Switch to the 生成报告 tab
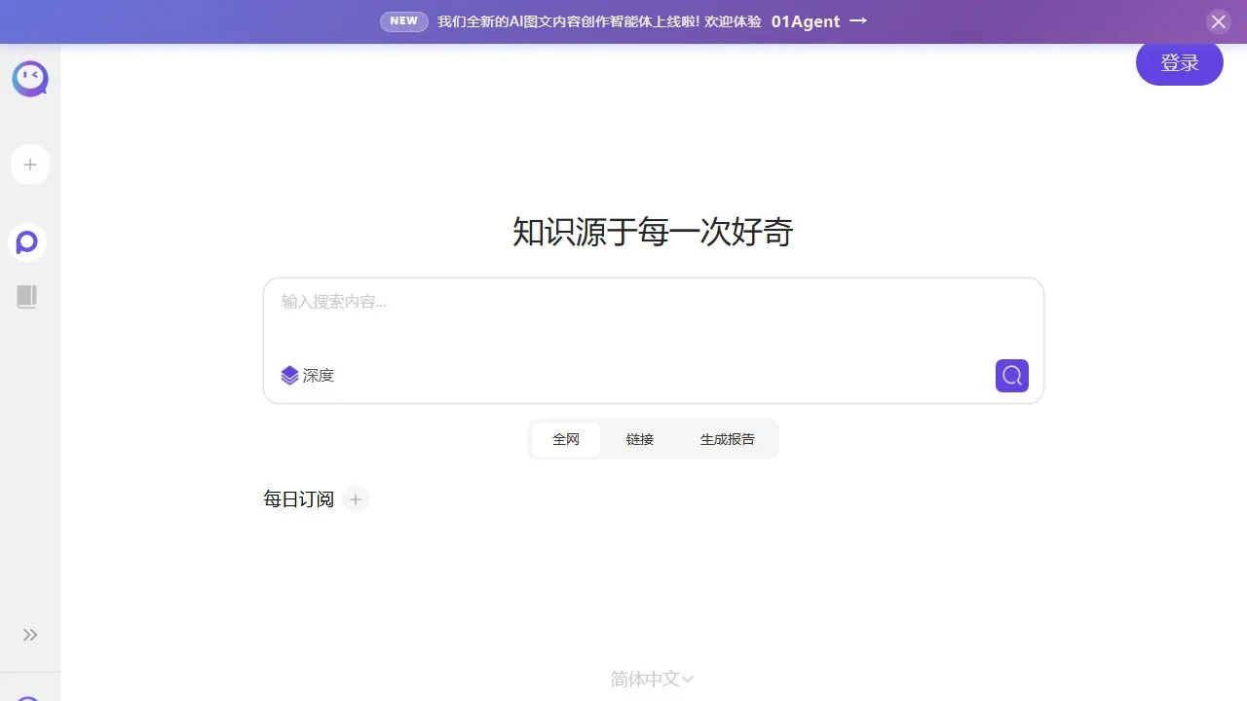This screenshot has height=701, width=1247. click(728, 439)
